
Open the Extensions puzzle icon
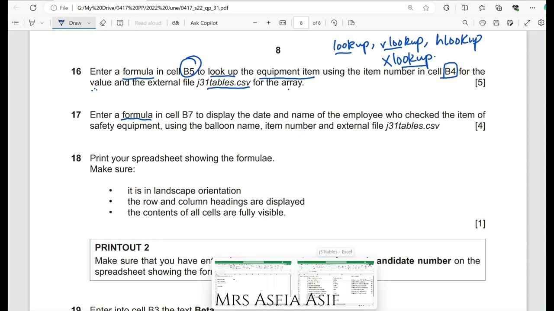(x=446, y=8)
